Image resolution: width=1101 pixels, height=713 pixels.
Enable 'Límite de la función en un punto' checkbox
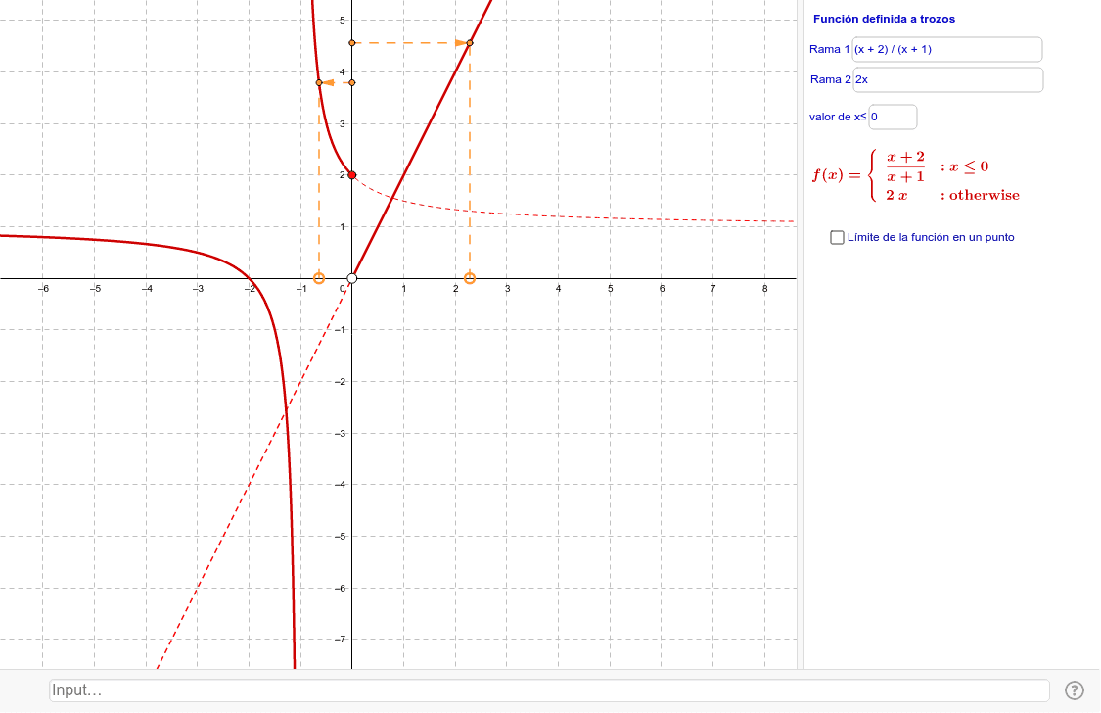(x=837, y=237)
